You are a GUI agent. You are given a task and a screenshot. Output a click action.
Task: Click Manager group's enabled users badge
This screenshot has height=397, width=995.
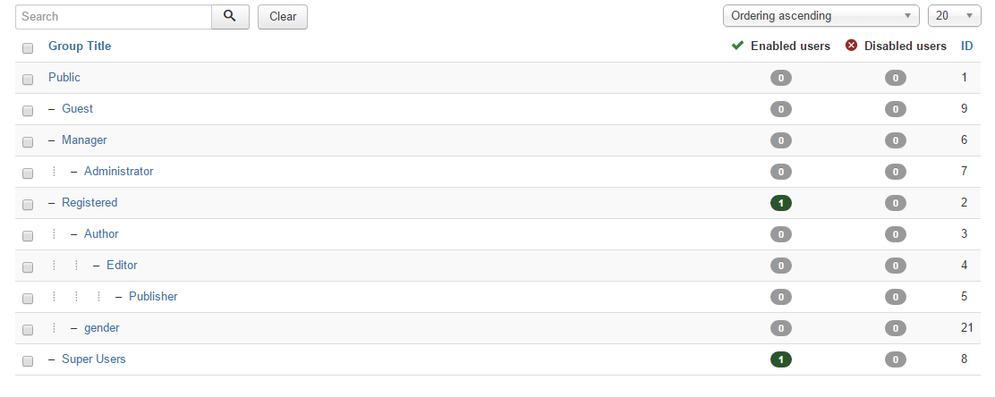click(780, 140)
